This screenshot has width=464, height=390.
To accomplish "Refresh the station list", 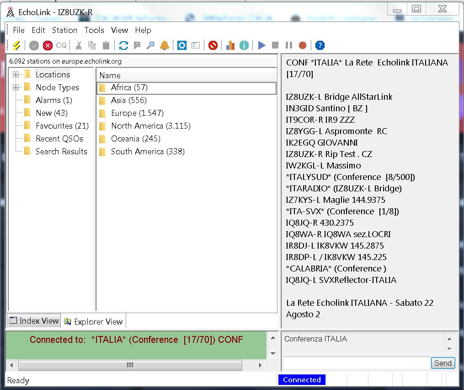I will pos(123,45).
